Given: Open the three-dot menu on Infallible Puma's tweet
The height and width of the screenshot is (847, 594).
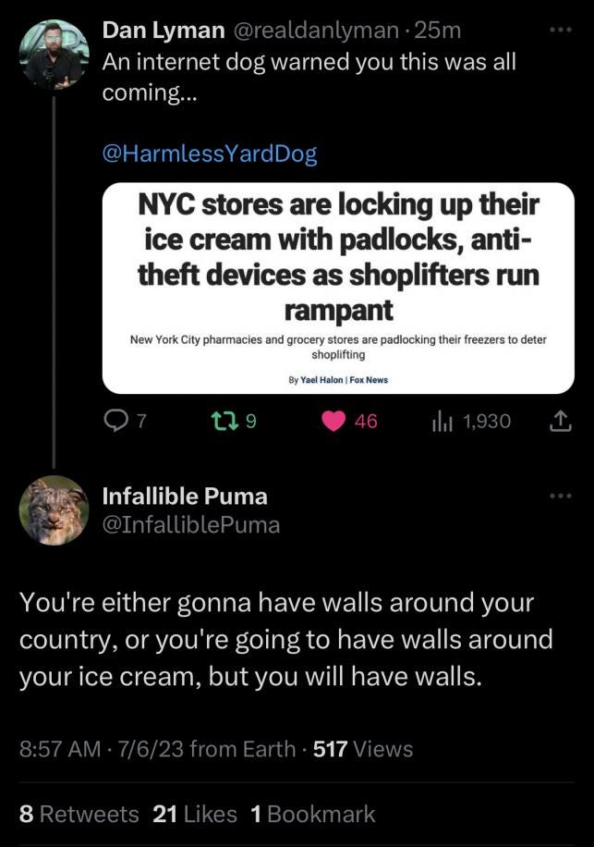Looking at the screenshot, I should [561, 496].
